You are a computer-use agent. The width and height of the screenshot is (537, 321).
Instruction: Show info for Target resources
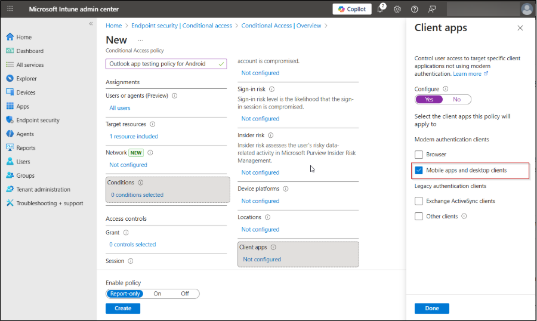(x=152, y=124)
